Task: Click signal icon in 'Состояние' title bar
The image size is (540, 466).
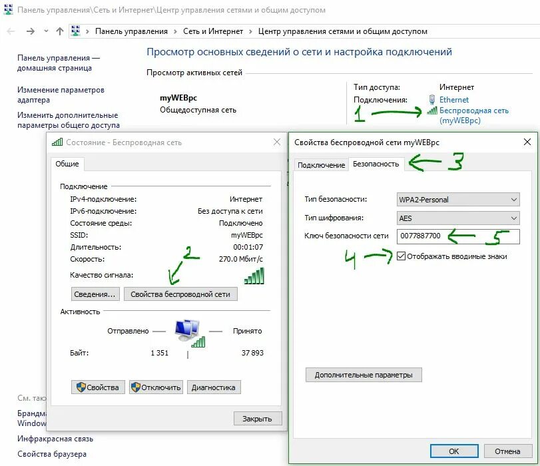Action: coord(57,142)
